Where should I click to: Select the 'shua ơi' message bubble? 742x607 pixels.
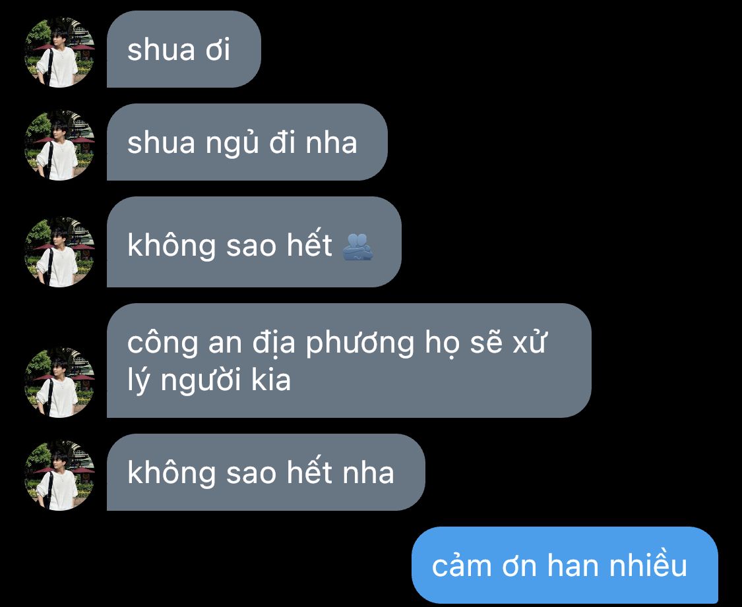(x=183, y=49)
